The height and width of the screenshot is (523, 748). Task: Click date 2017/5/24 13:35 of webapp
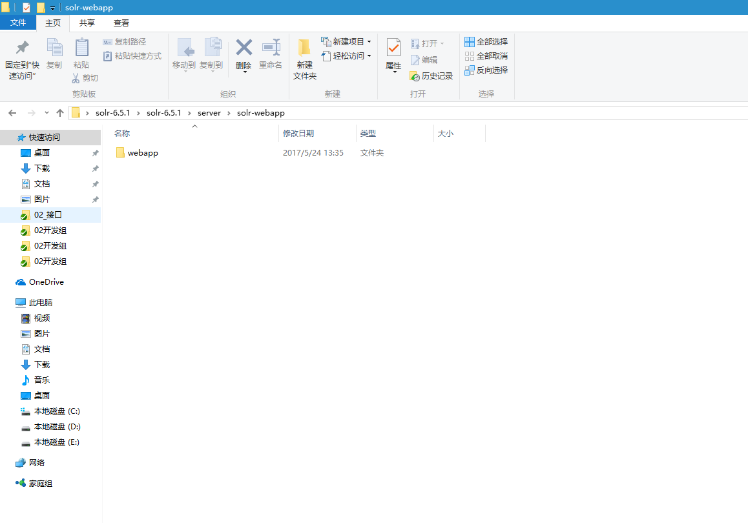(313, 153)
